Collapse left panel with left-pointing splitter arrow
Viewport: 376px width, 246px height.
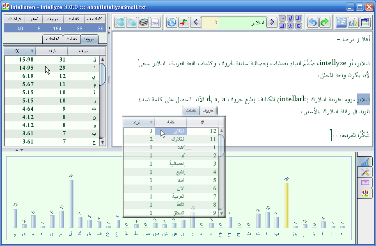(x=109, y=28)
